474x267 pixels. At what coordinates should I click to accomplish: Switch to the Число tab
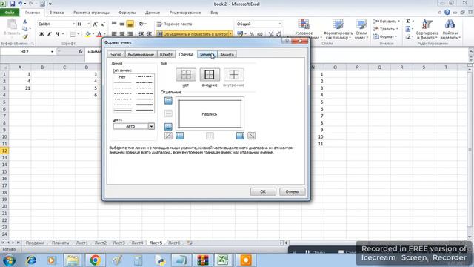116,54
